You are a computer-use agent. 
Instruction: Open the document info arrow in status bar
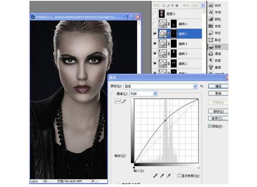pyautogui.click(x=93, y=181)
